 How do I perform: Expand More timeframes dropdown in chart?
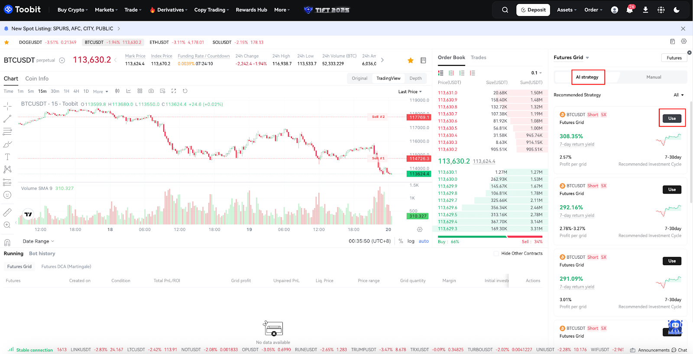coord(100,91)
